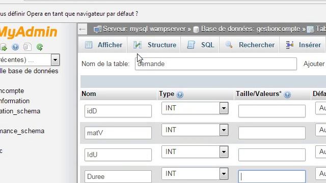The image size is (326, 183).
Task: Click the Ajouter label text
Action: pyautogui.click(x=314, y=64)
